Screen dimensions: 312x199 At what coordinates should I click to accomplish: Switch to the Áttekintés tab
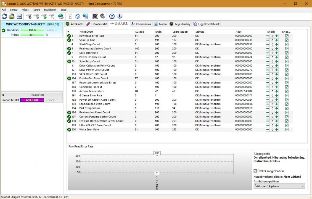[75, 24]
